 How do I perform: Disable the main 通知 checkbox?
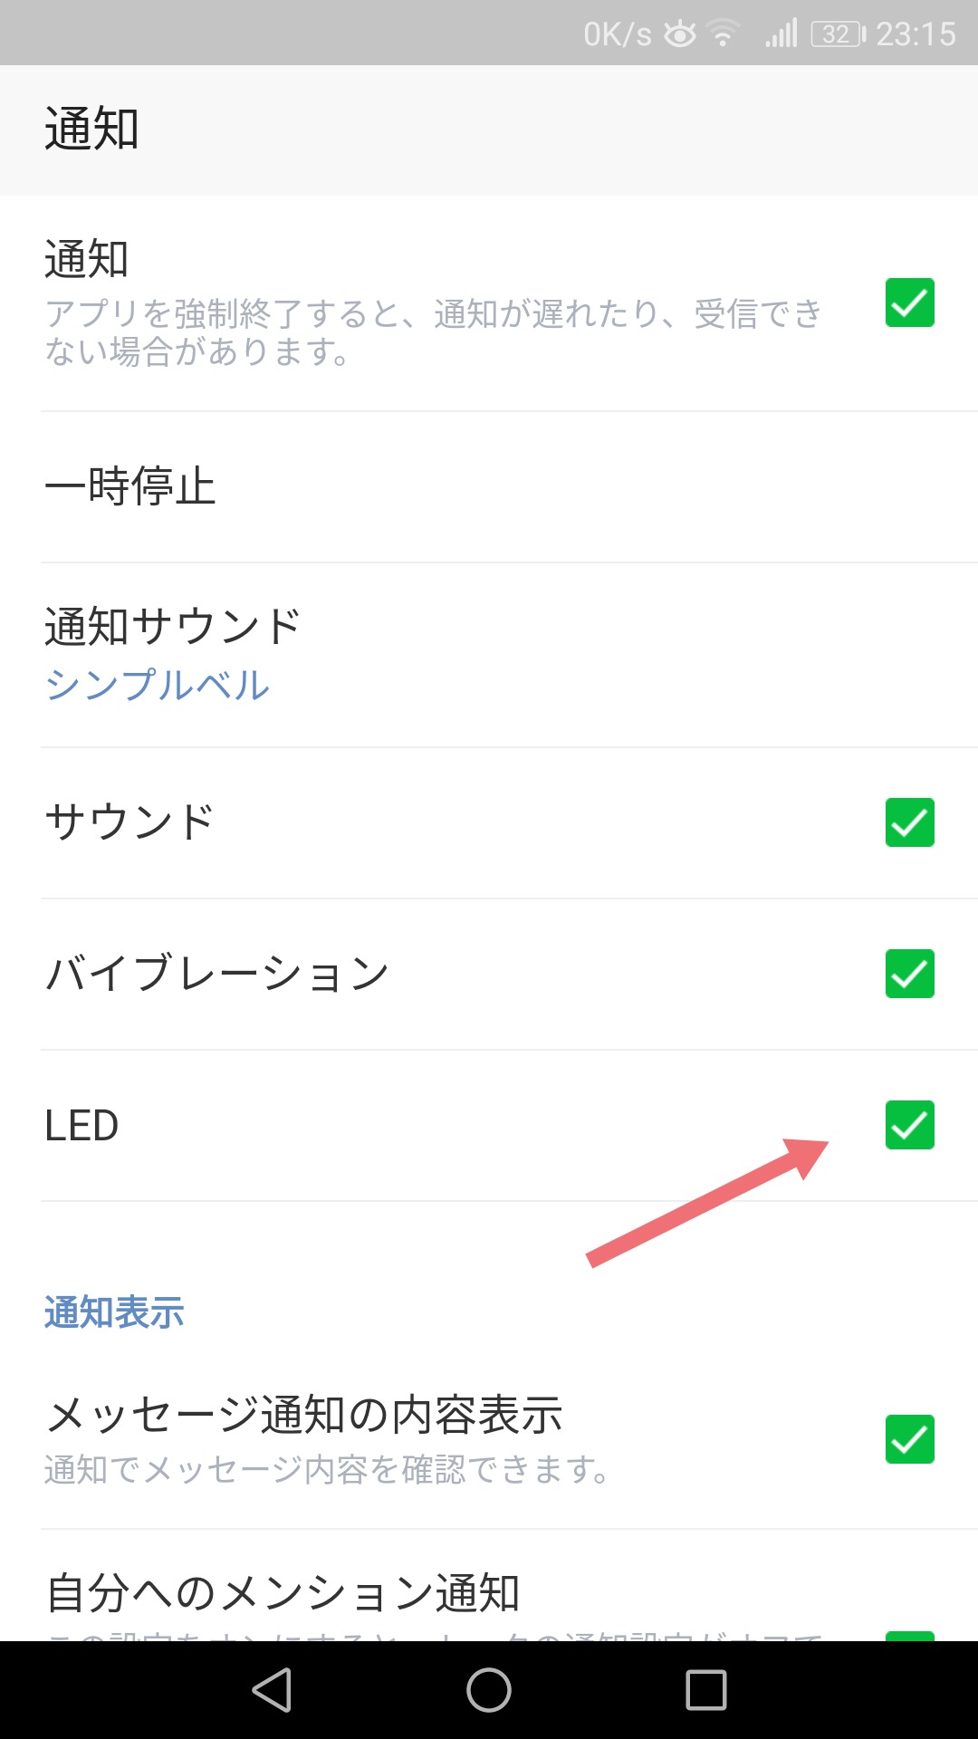(909, 303)
